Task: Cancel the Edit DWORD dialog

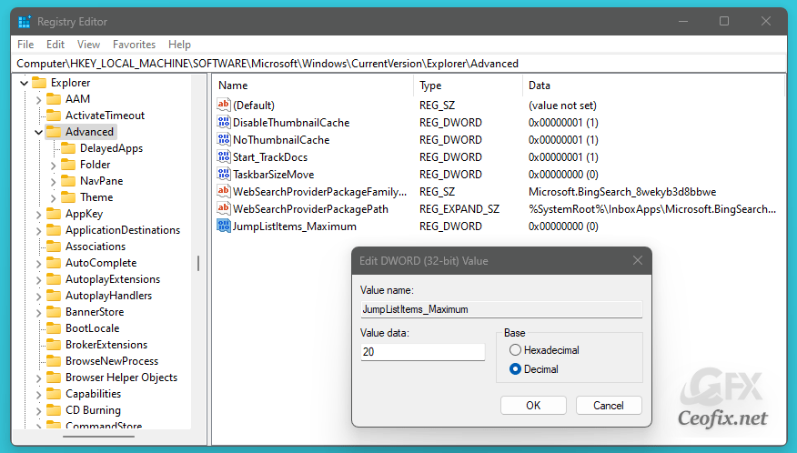Action: [x=608, y=405]
